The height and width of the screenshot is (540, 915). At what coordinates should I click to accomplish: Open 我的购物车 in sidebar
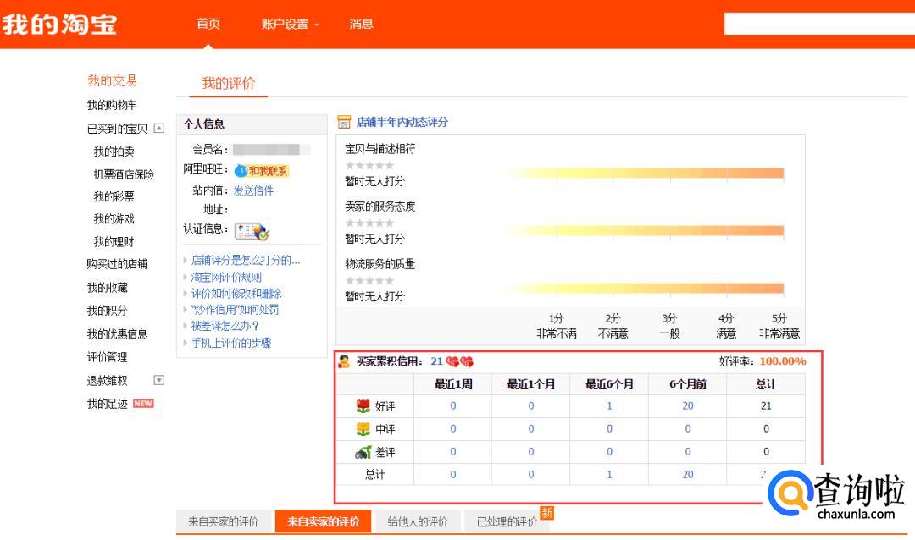pos(112,105)
